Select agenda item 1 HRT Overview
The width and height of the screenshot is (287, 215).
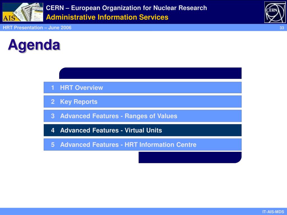pyautogui.click(x=143, y=88)
